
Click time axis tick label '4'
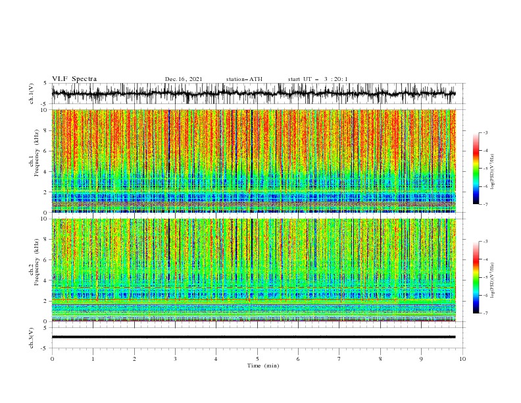pyautogui.click(x=216, y=359)
